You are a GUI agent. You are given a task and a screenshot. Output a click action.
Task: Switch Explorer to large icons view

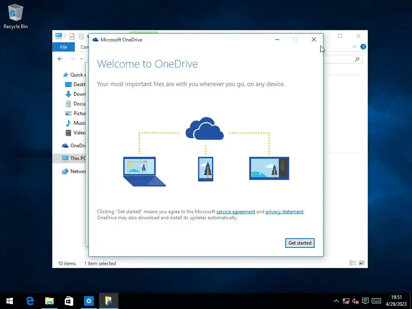click(362, 263)
